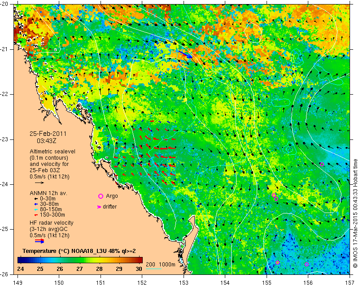Click the magenta Argo circle in the legend
The image size is (359, 287).
coord(101,196)
